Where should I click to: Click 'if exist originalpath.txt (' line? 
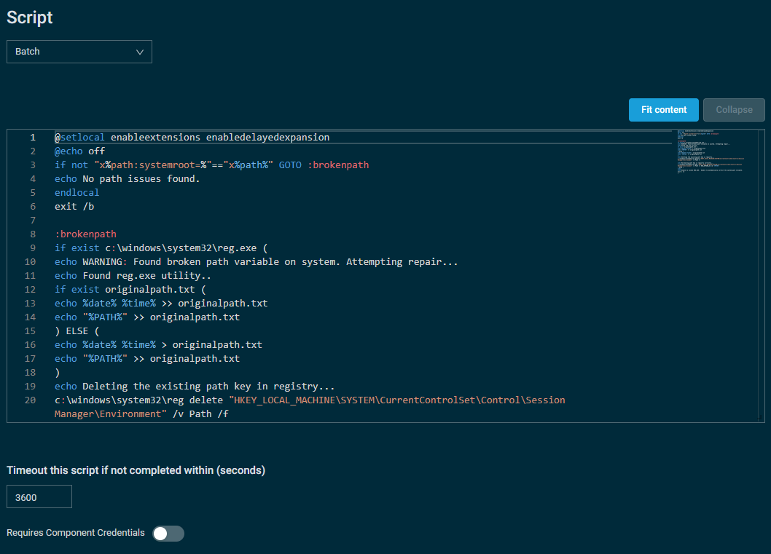pyautogui.click(x=130, y=289)
